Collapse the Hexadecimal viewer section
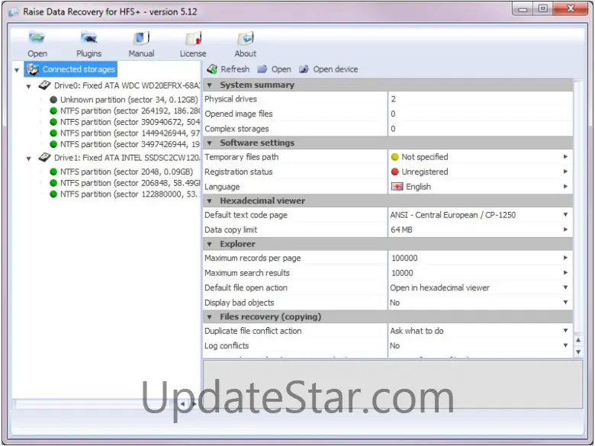 [x=210, y=201]
